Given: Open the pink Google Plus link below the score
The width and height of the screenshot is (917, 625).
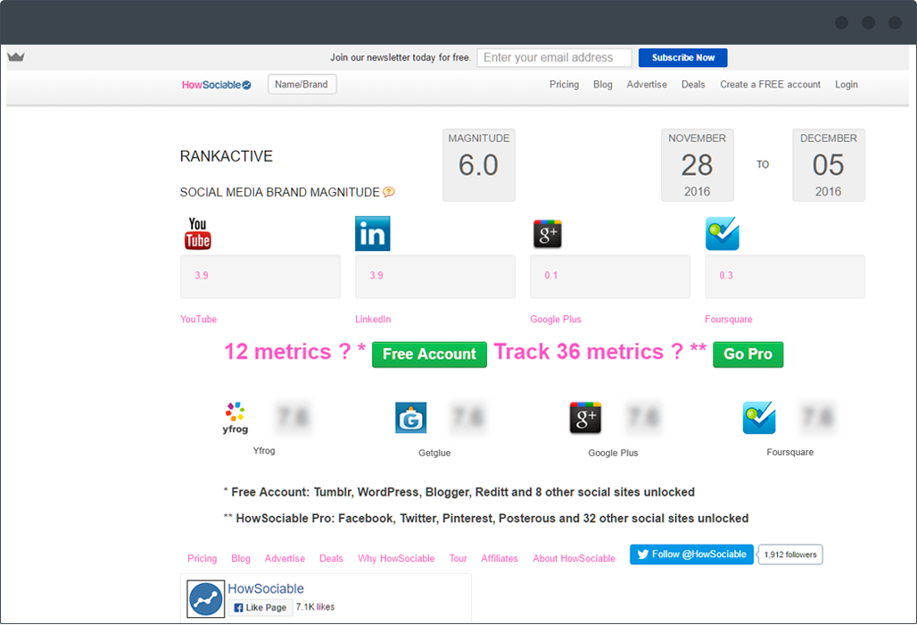Looking at the screenshot, I should [556, 319].
